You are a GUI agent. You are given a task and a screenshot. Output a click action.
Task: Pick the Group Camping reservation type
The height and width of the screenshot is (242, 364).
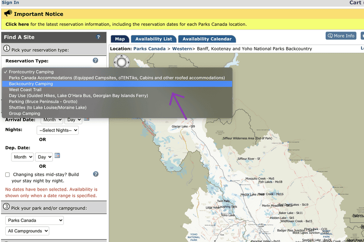click(24, 114)
